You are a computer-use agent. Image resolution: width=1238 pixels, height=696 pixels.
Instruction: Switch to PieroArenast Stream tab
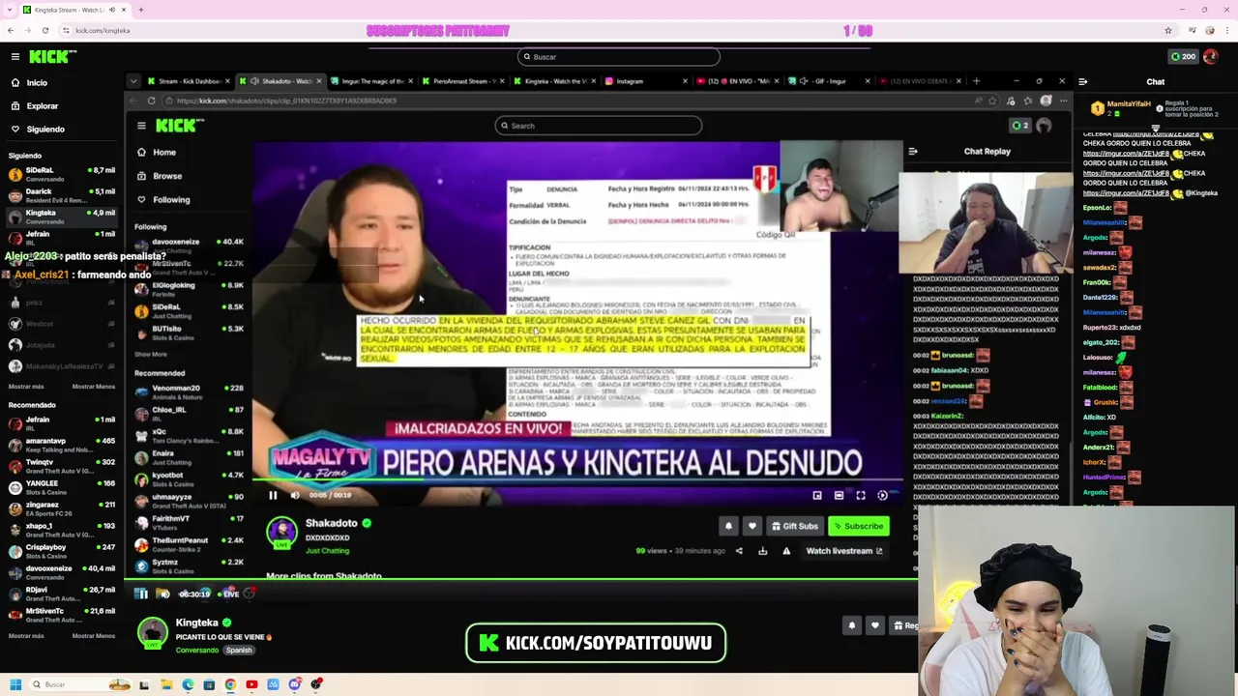pyautogui.click(x=464, y=81)
